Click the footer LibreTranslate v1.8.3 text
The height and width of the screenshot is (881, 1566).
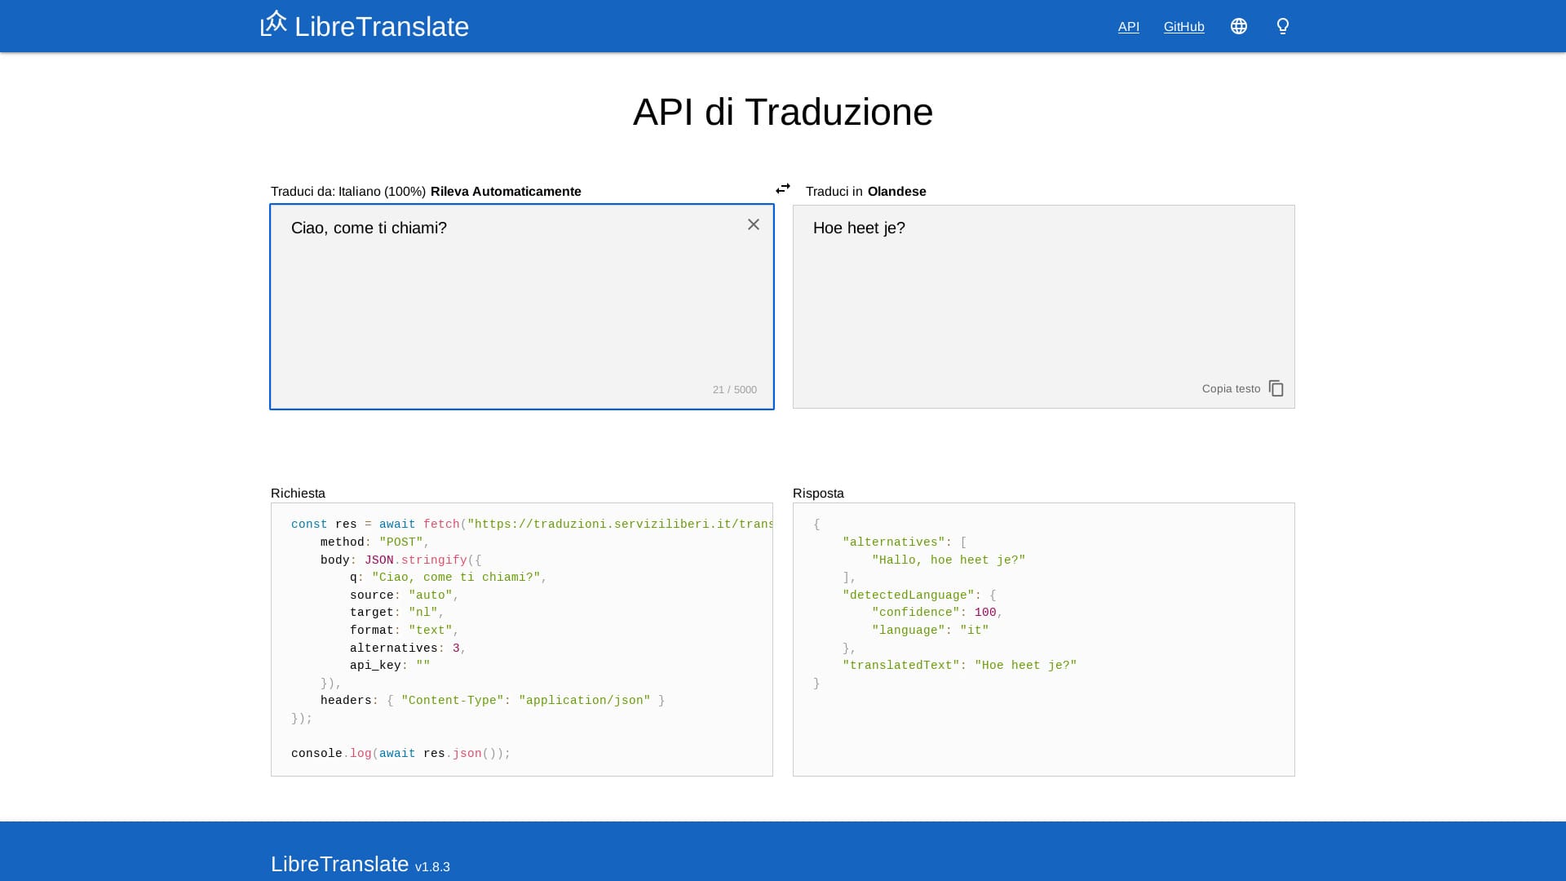pos(360,865)
